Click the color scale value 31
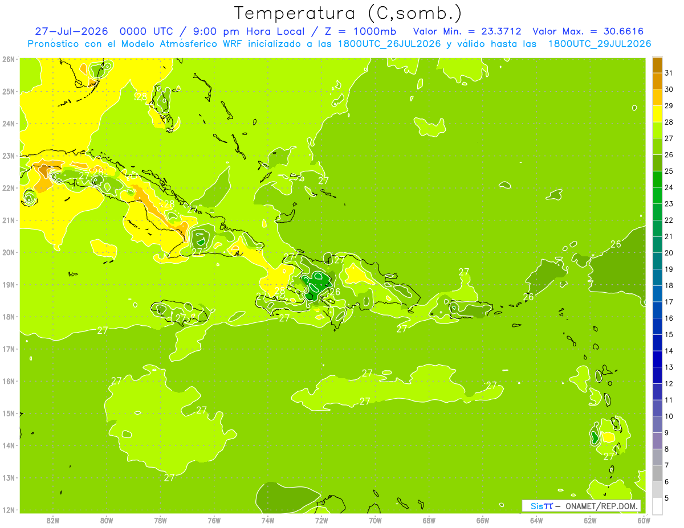The width and height of the screenshot is (684, 528). click(669, 73)
